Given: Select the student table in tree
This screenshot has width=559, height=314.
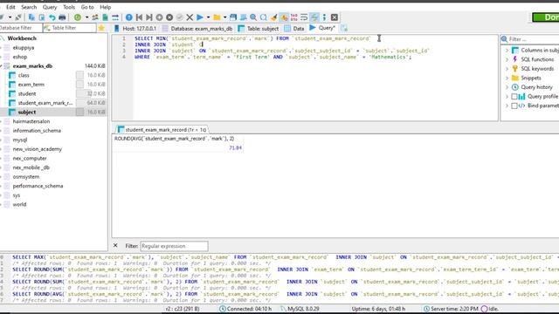Looking at the screenshot, I should point(27,93).
